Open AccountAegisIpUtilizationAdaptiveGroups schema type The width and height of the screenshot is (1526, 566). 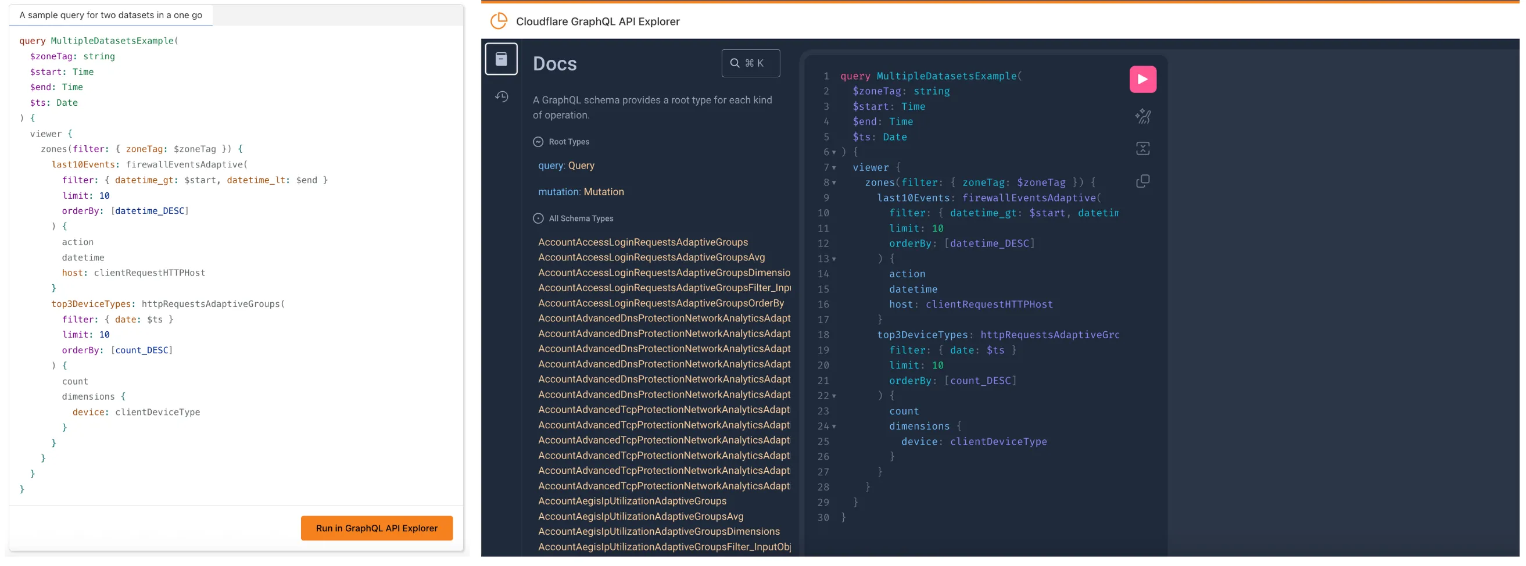[632, 501]
